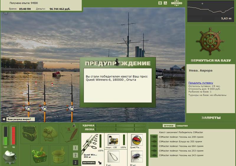Click the hook item thumbnail
This screenshot has height=166, width=236.
point(114,157)
